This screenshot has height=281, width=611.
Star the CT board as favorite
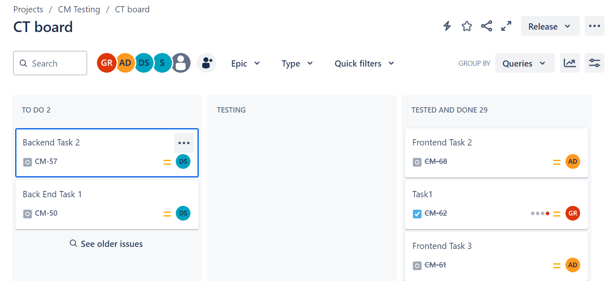click(x=467, y=26)
